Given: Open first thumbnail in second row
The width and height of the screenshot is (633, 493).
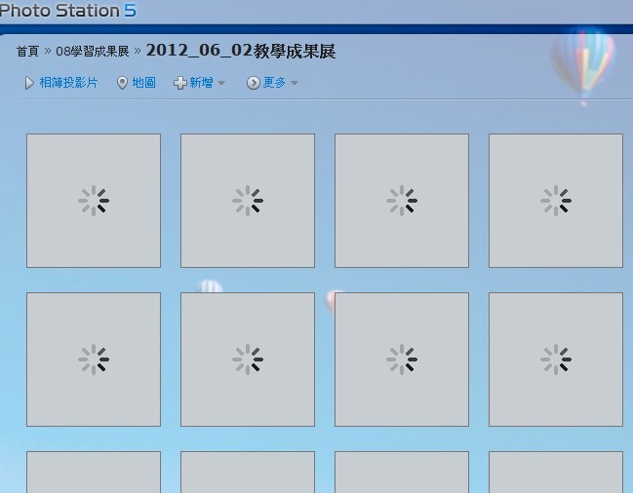Looking at the screenshot, I should point(94,360).
